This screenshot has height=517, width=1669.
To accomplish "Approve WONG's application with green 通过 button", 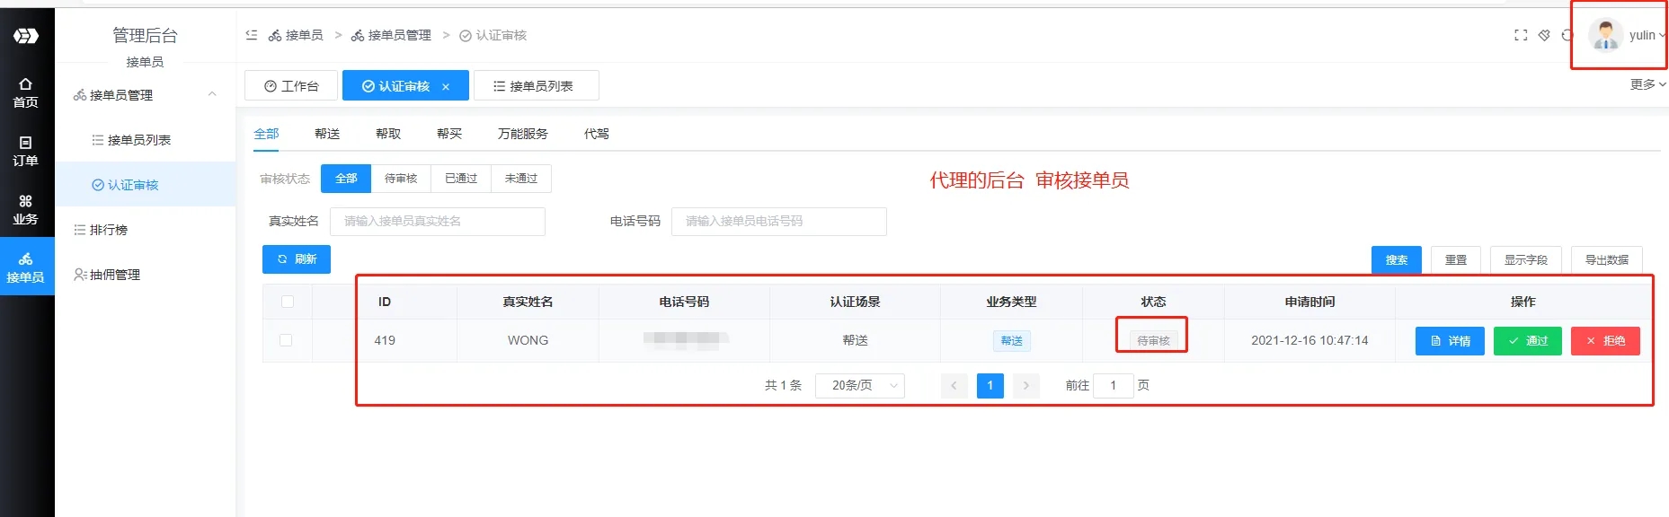I will pyautogui.click(x=1527, y=341).
